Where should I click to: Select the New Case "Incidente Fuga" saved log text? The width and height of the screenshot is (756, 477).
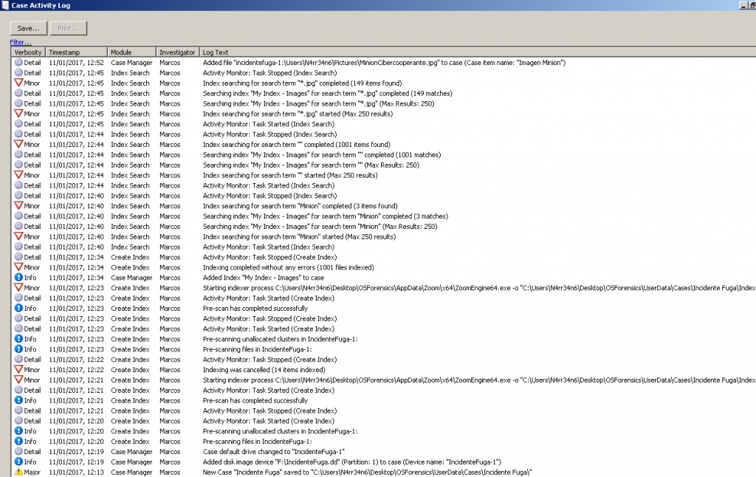coord(367,472)
